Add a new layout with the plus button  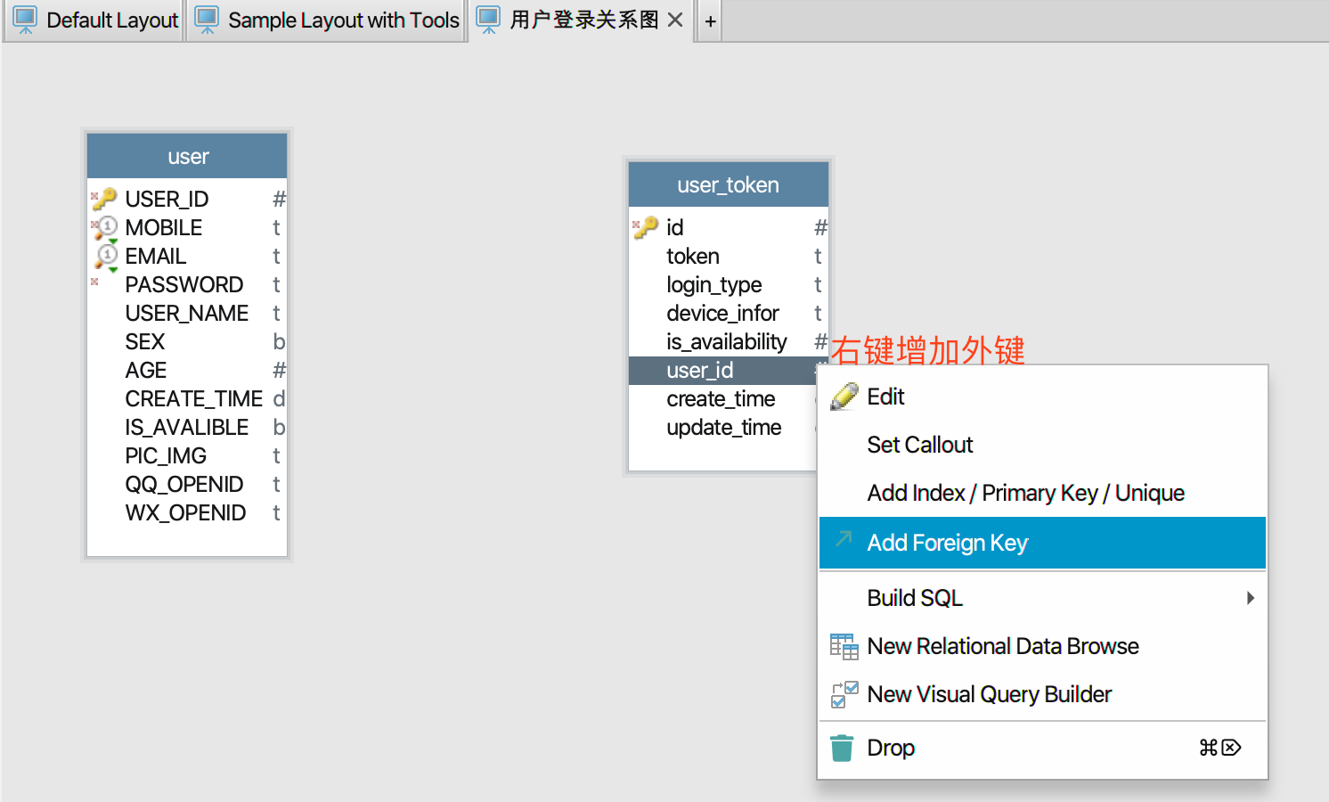pyautogui.click(x=710, y=20)
